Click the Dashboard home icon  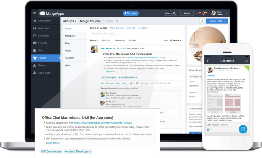(35, 21)
